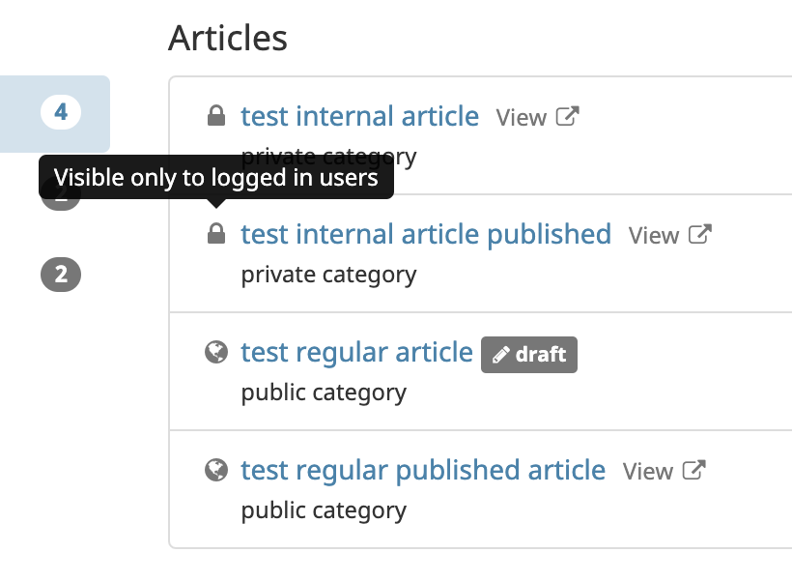This screenshot has height=582, width=792.
Task: Click the draft badge on test regular article
Action: click(529, 355)
